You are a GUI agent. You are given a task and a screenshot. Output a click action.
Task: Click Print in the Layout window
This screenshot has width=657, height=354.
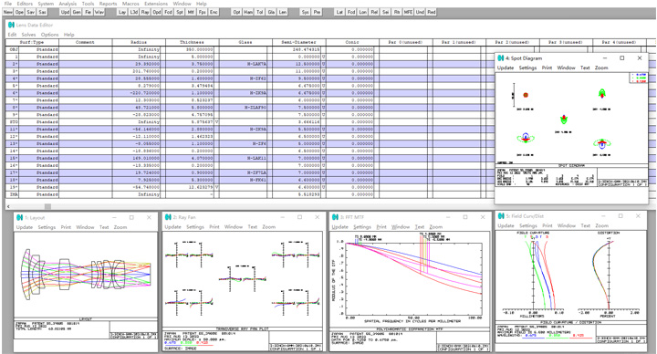pyautogui.click(x=66, y=227)
